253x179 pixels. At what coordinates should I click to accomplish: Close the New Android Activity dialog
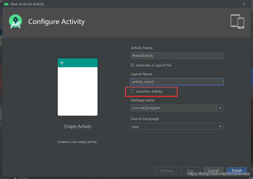point(244,4)
